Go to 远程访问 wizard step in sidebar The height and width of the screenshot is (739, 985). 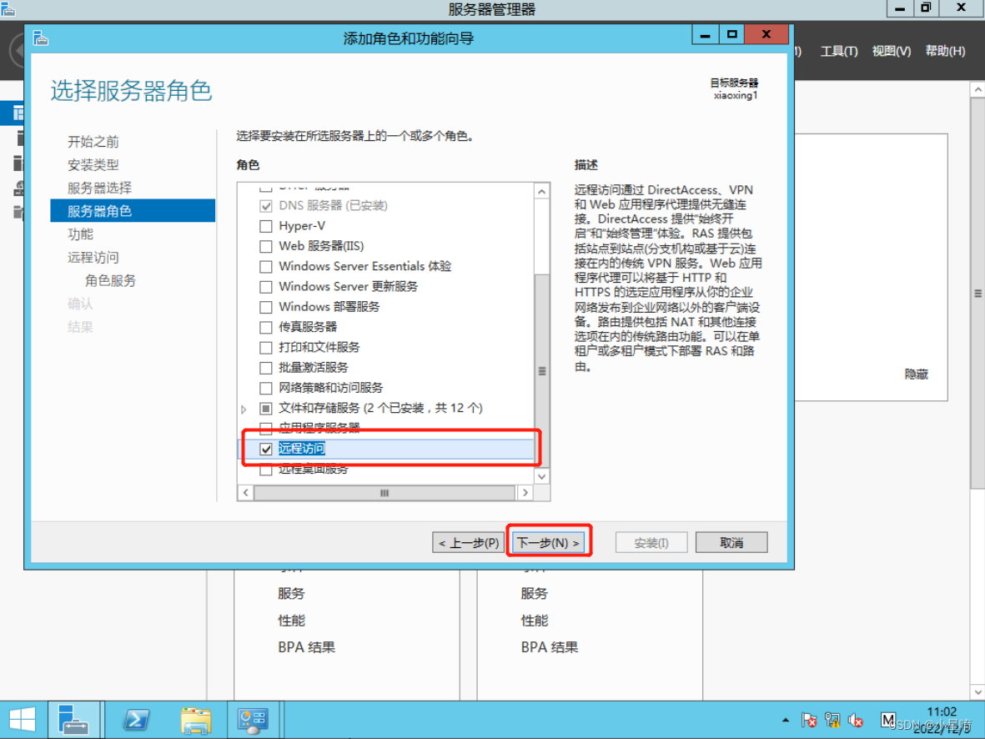click(x=93, y=258)
